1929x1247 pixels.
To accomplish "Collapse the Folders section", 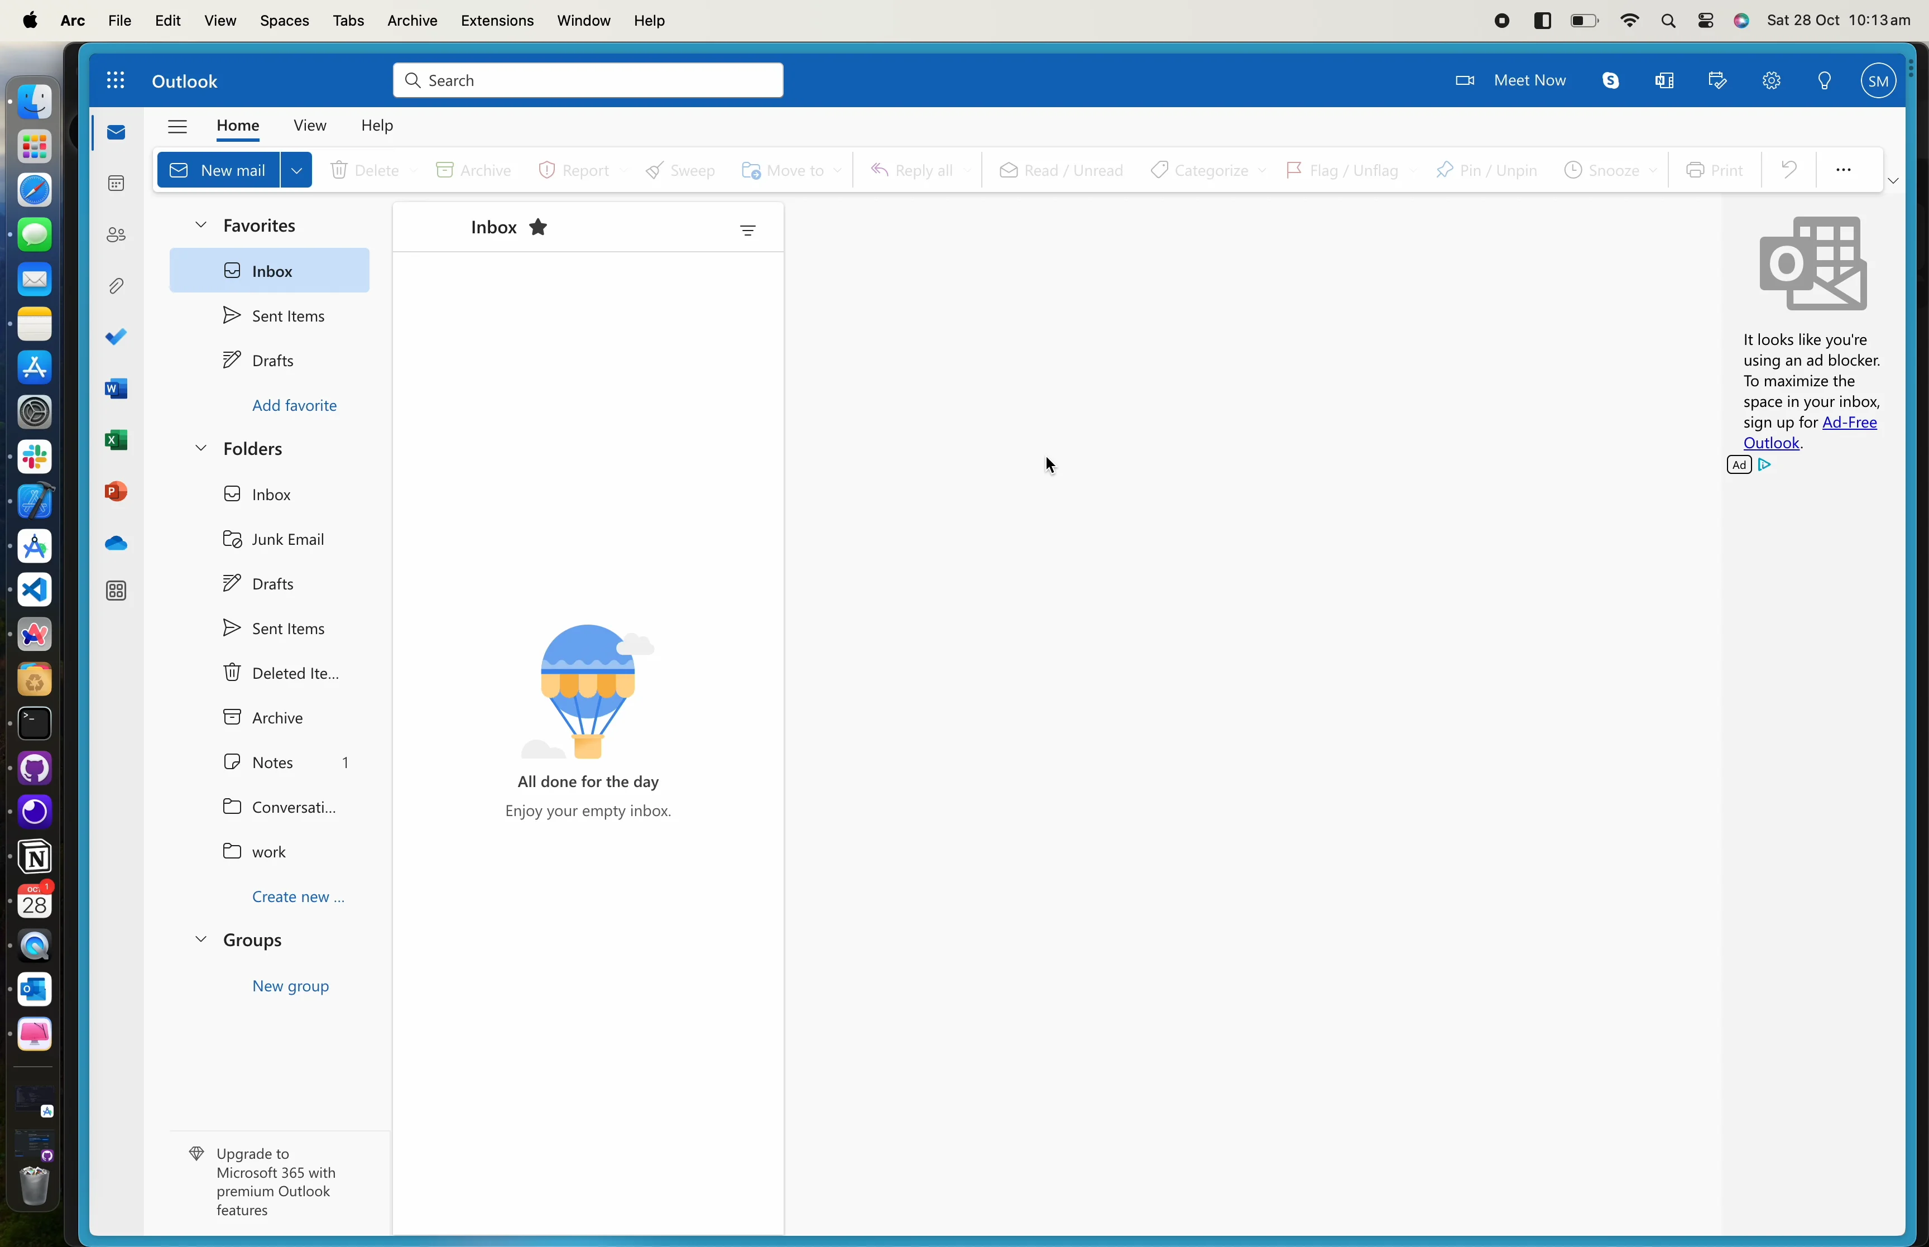I will point(201,448).
